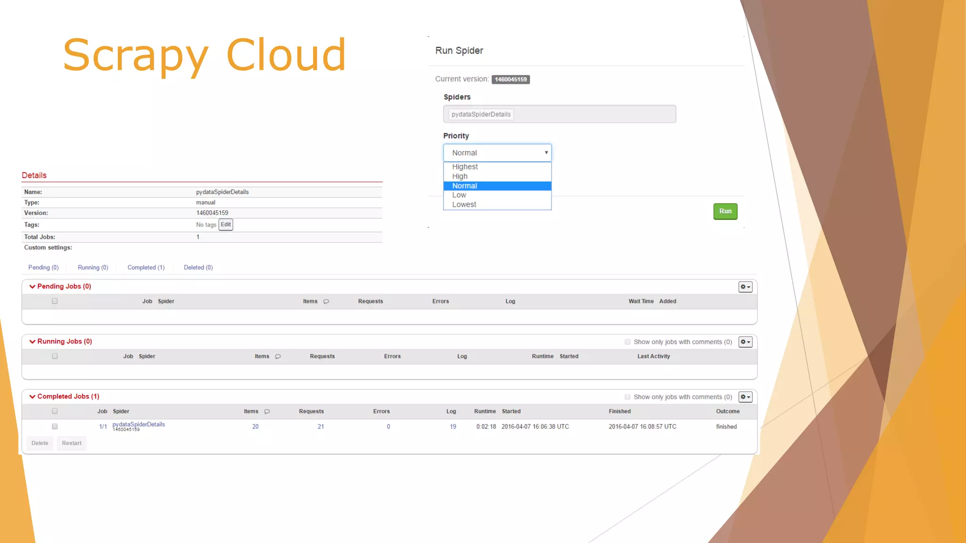
Task: Click comments bubble icon in Pending Jobs header
Action: [326, 302]
